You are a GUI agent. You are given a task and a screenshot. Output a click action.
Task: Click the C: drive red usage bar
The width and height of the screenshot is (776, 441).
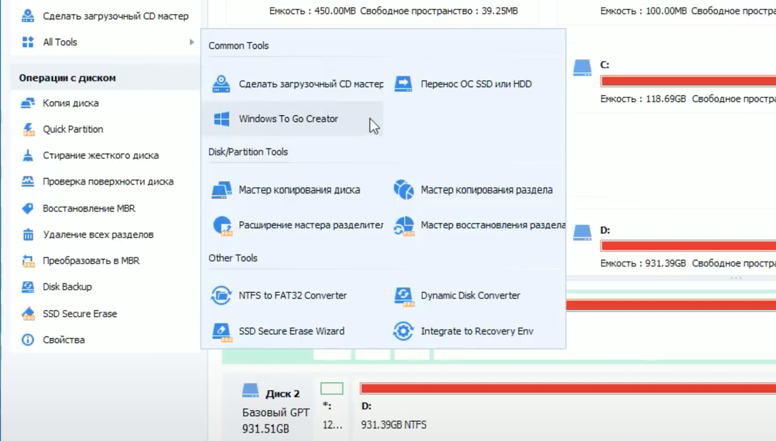(688, 81)
